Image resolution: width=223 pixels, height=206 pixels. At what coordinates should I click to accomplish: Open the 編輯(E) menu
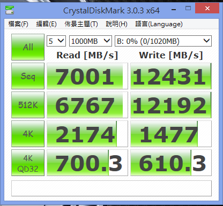click(46, 24)
